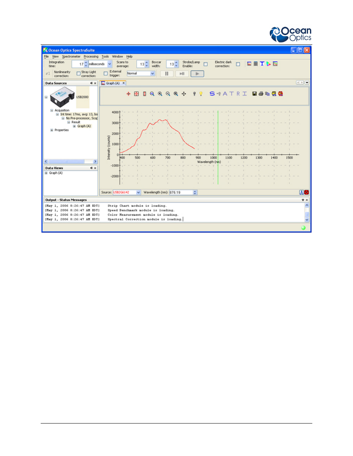Image resolution: width=353 pixels, height=456 pixels.
Task: Click the red crosshair cursor icon
Action: pos(128,94)
